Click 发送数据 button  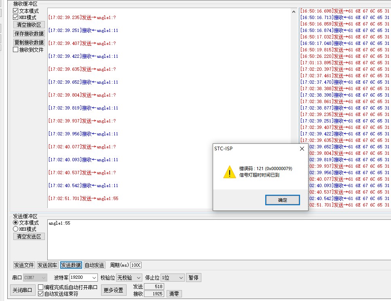[71, 265]
